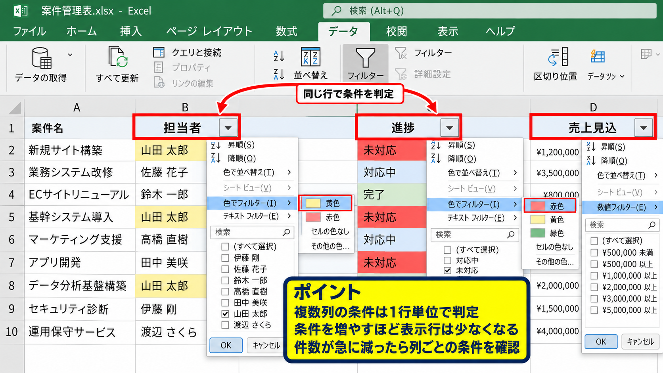Open the ファイル tab
The width and height of the screenshot is (663, 373).
pyautogui.click(x=29, y=31)
